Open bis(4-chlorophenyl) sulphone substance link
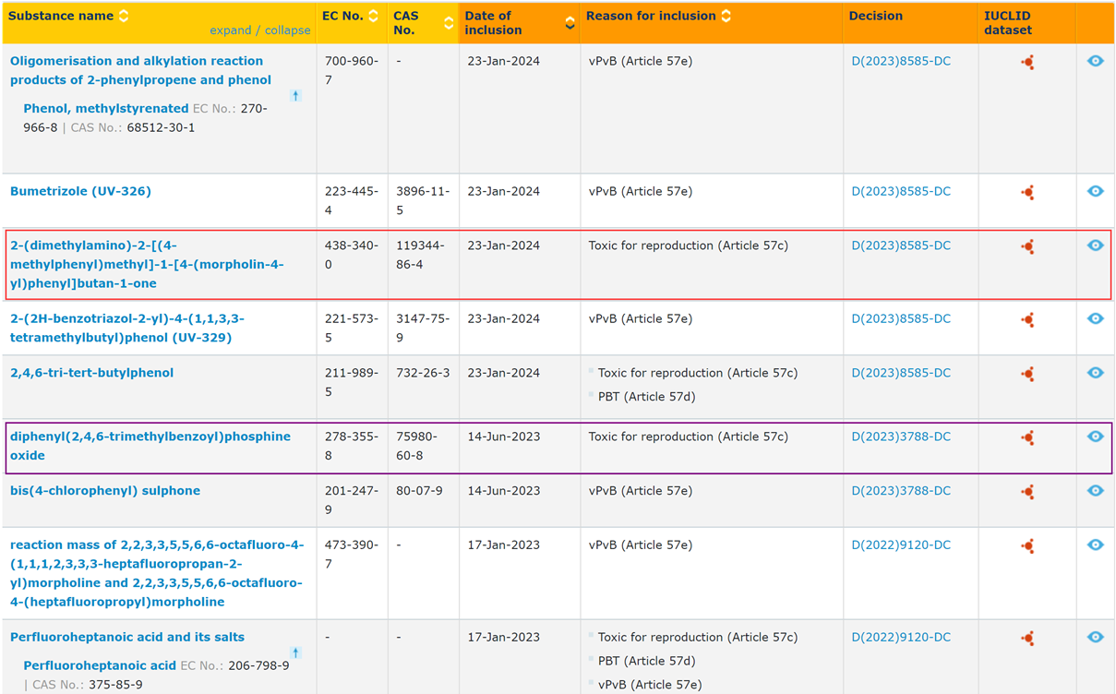Image resolution: width=1116 pixels, height=694 pixels. pyautogui.click(x=105, y=491)
